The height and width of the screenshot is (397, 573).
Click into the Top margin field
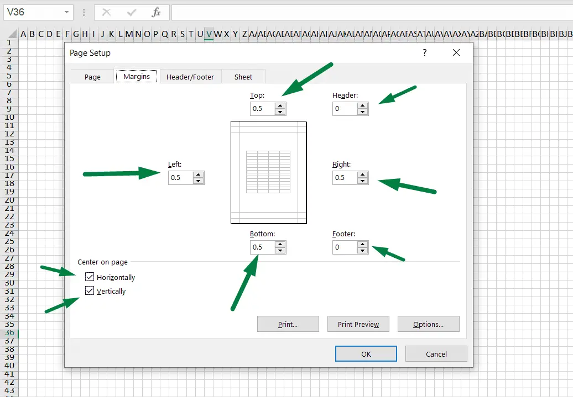(x=263, y=109)
